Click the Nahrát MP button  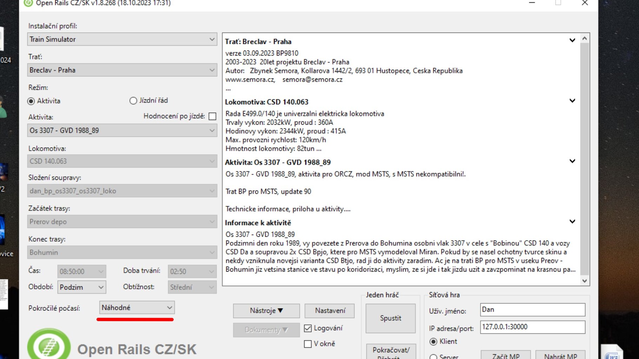(560, 355)
